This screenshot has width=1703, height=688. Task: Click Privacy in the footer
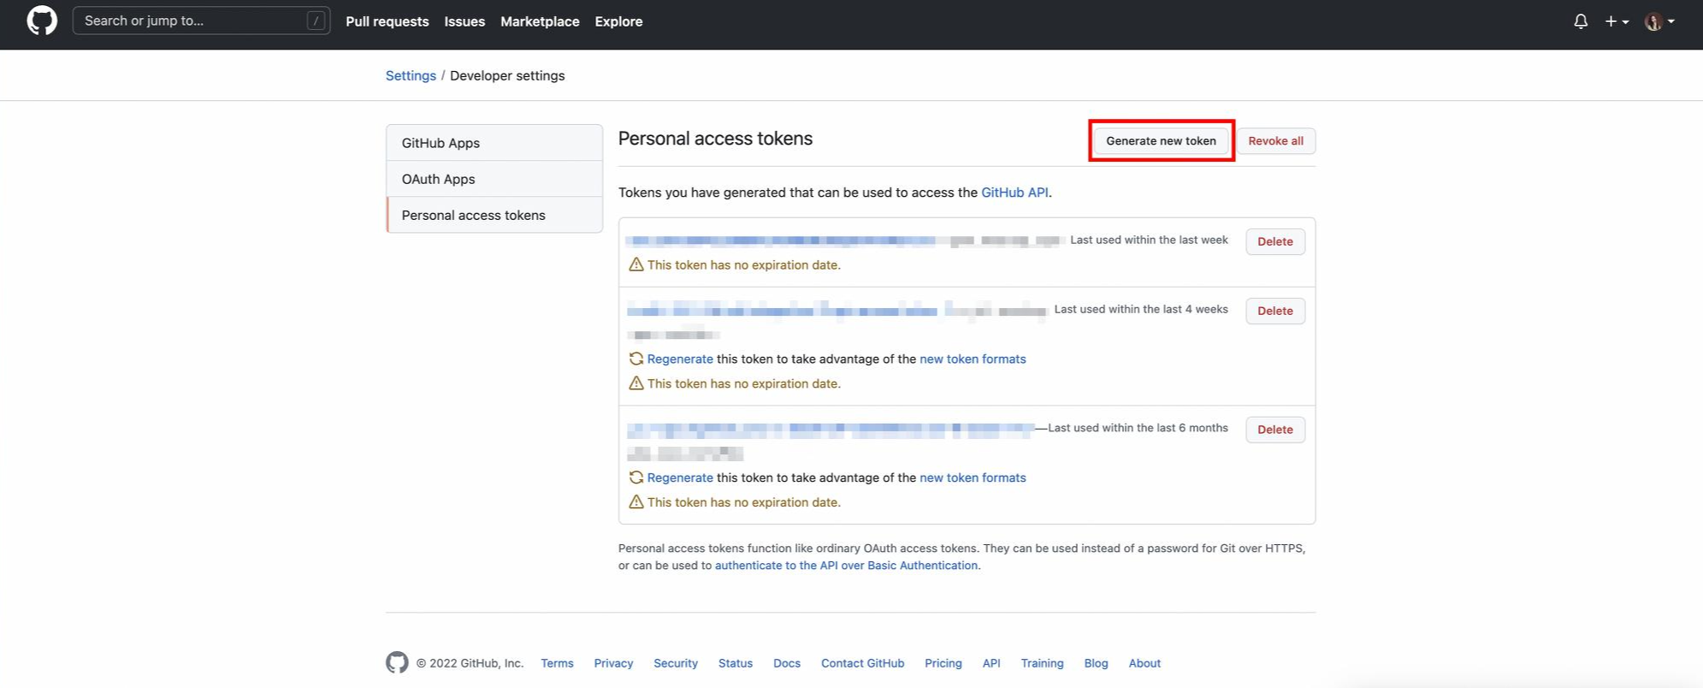click(613, 663)
